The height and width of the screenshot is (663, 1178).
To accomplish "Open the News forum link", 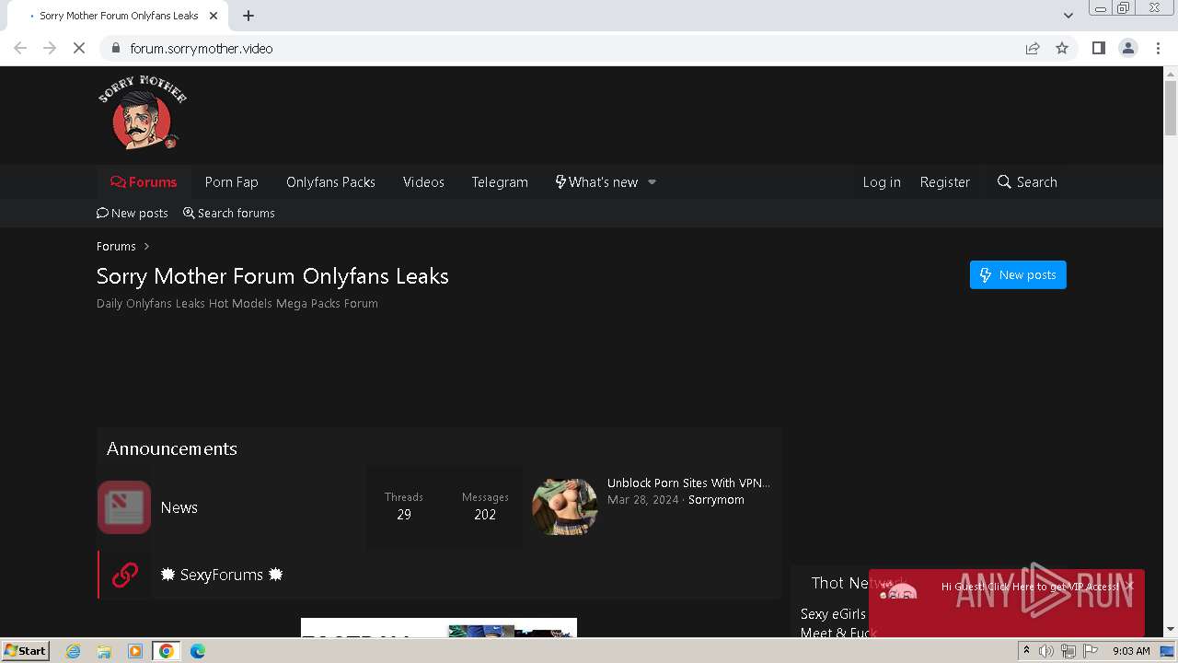I will 179,507.
